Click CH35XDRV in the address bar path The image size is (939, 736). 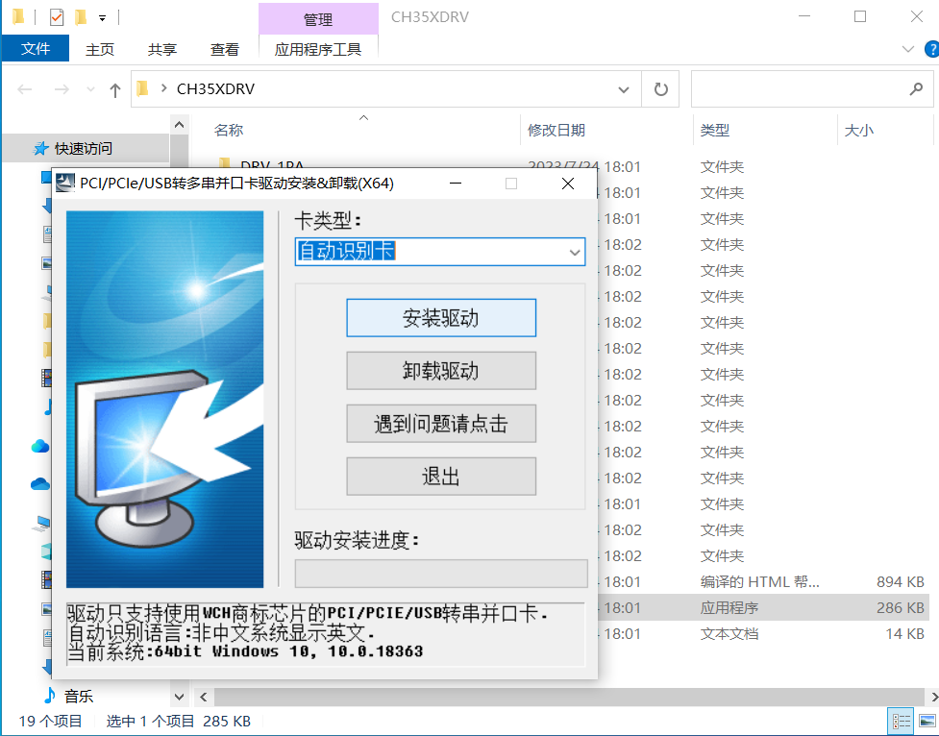click(215, 88)
